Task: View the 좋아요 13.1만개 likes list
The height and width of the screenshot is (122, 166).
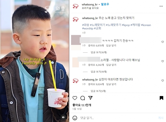Action: (82, 105)
